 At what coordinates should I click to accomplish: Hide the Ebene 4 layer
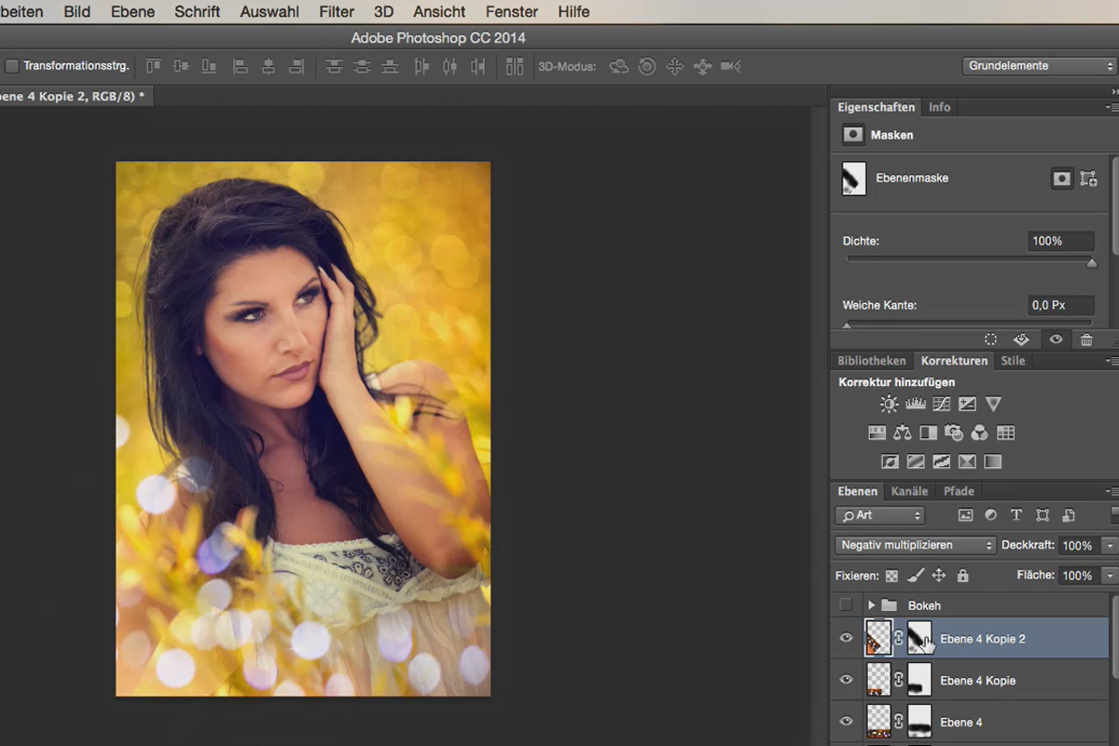point(846,722)
